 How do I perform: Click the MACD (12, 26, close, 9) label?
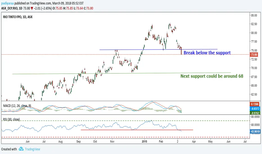point(17,106)
